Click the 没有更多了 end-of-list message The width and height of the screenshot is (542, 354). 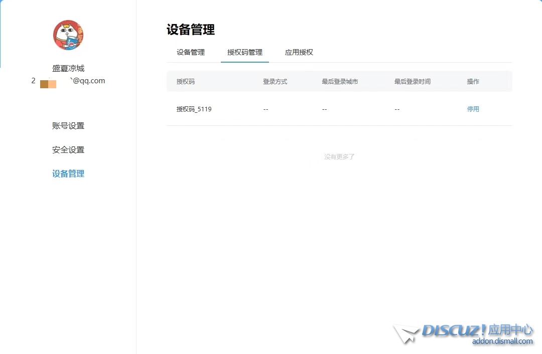click(339, 156)
